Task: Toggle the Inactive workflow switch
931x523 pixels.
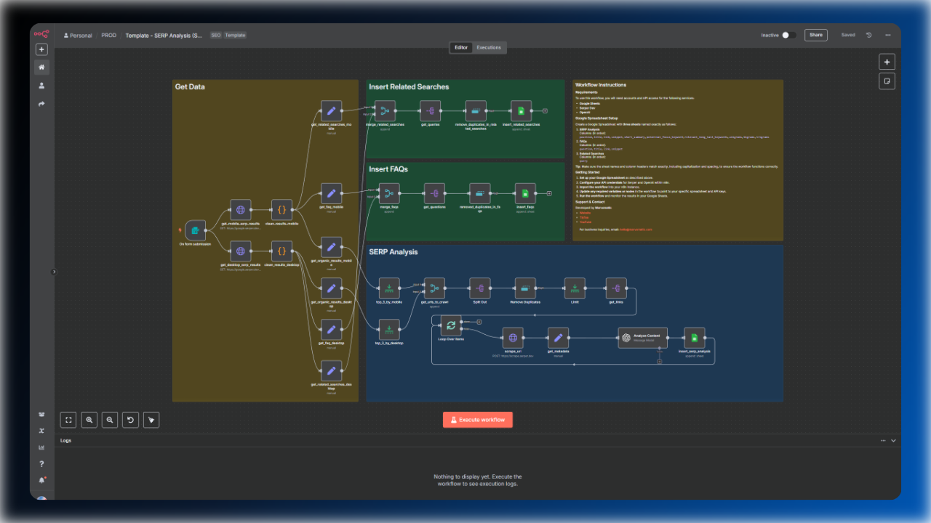Action: click(788, 35)
